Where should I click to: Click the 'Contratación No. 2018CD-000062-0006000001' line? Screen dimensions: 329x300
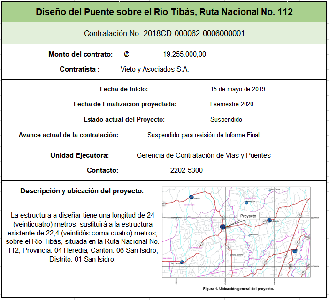click(x=164, y=34)
